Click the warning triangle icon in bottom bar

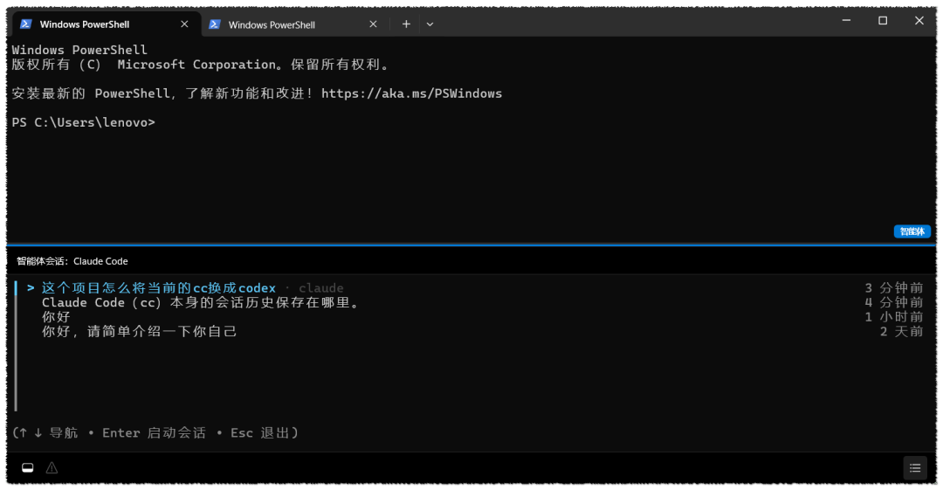52,468
